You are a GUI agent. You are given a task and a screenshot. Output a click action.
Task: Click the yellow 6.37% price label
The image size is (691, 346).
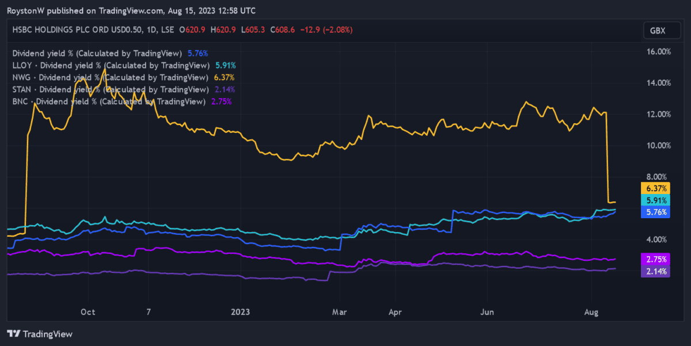(656, 188)
